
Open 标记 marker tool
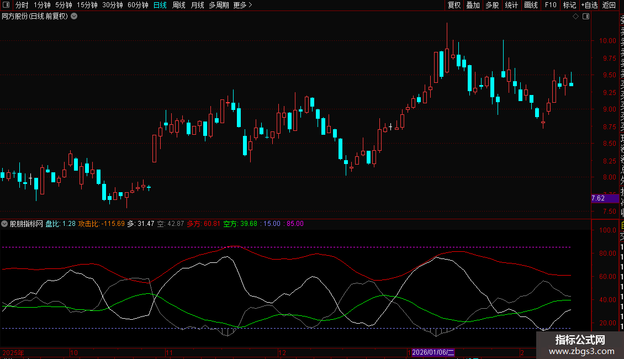tap(569, 5)
